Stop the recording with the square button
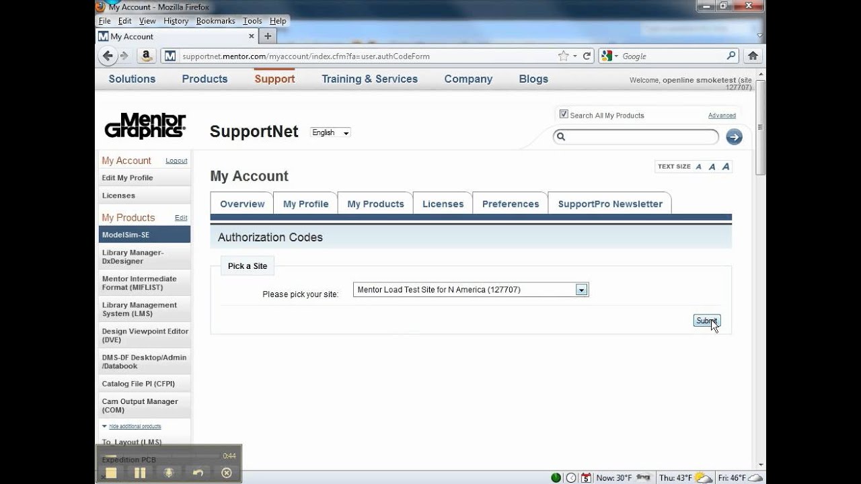The height and width of the screenshot is (484, 861). (111, 473)
